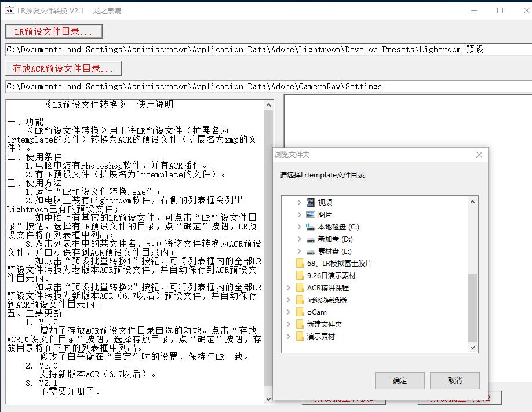
Task: Open the LR预设文件目录 chooser
Action: pos(53,32)
